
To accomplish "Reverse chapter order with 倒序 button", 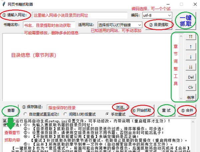I will [191, 97].
